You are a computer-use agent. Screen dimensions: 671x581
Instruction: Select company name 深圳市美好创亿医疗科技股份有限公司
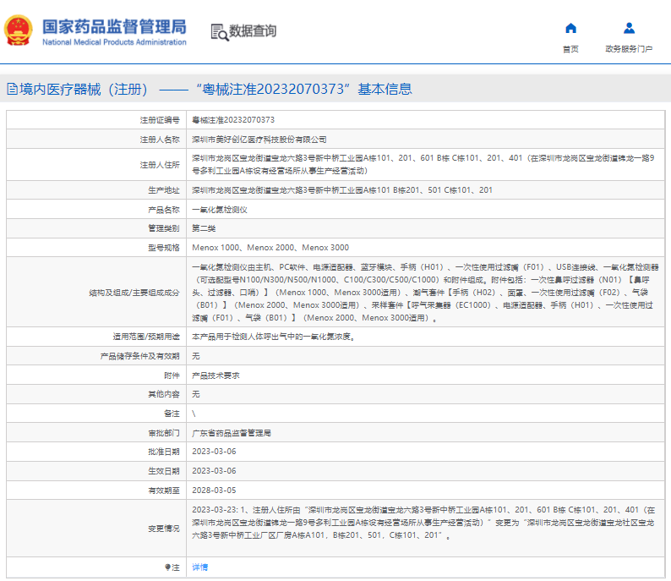[x=259, y=140]
